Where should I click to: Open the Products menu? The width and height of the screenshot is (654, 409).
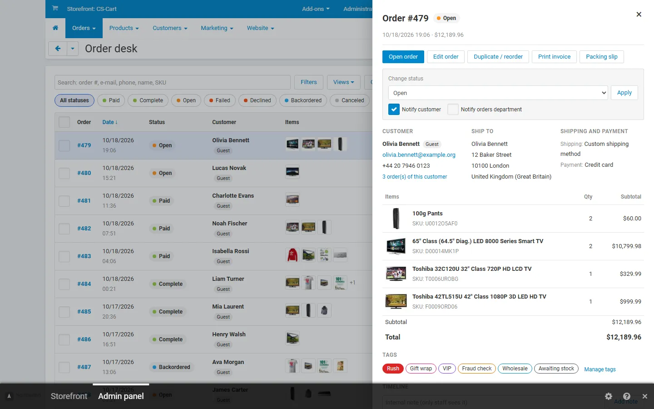[124, 28]
